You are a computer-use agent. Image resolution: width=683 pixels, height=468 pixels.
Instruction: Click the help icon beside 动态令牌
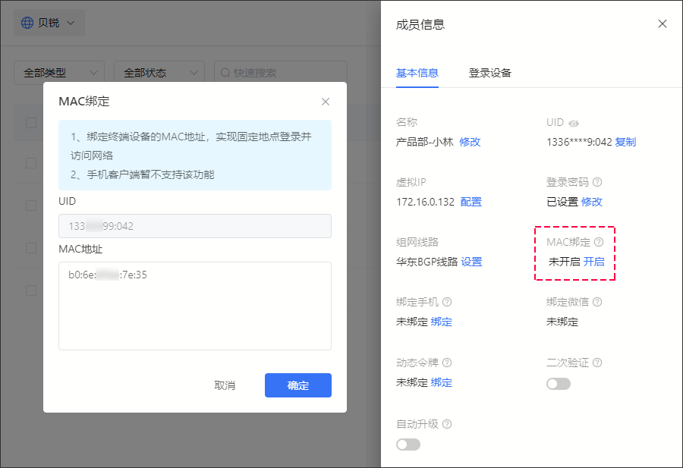(447, 363)
